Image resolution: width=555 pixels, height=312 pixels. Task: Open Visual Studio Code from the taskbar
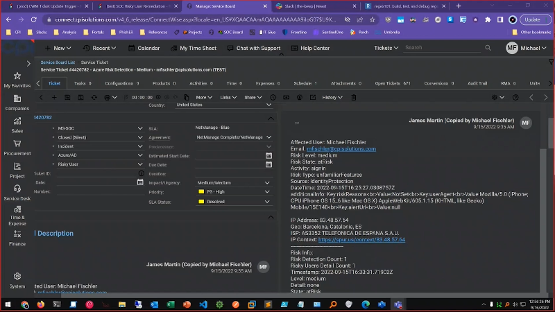204,304
